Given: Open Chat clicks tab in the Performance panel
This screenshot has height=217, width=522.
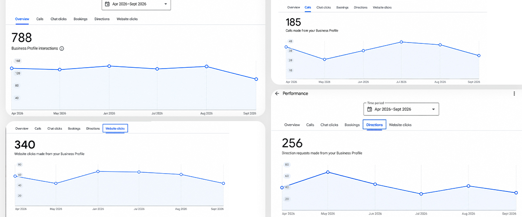Looking at the screenshot, I should click(329, 125).
